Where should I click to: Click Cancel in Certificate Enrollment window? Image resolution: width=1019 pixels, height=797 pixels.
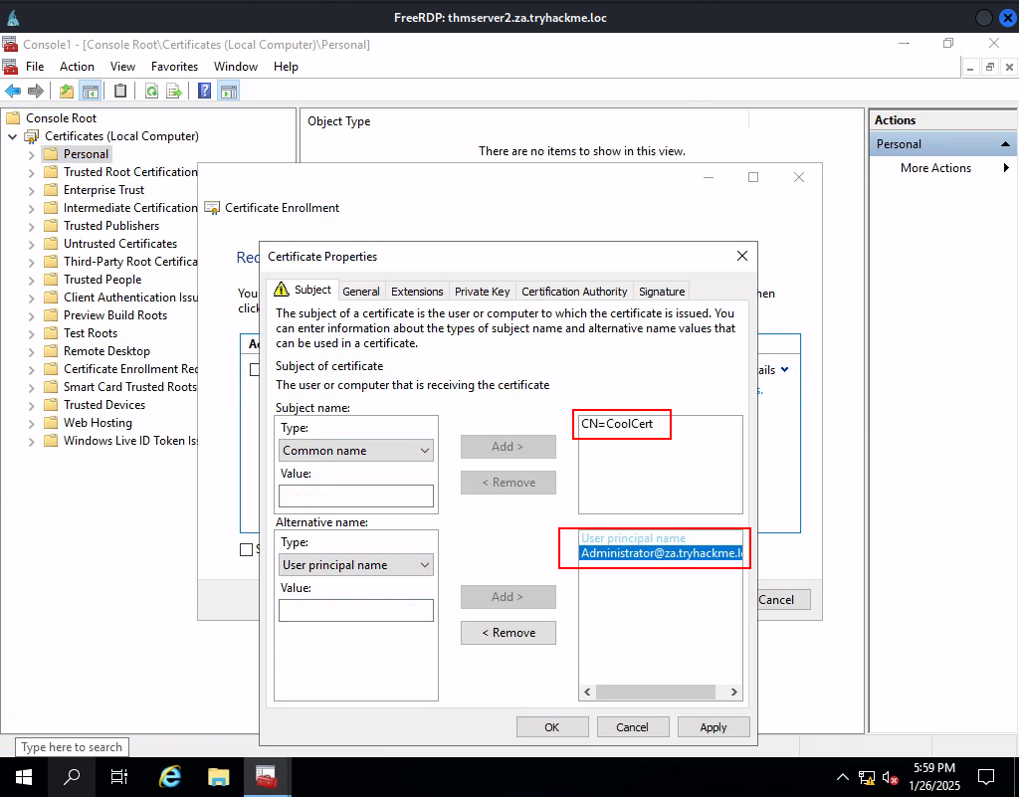tap(783, 600)
